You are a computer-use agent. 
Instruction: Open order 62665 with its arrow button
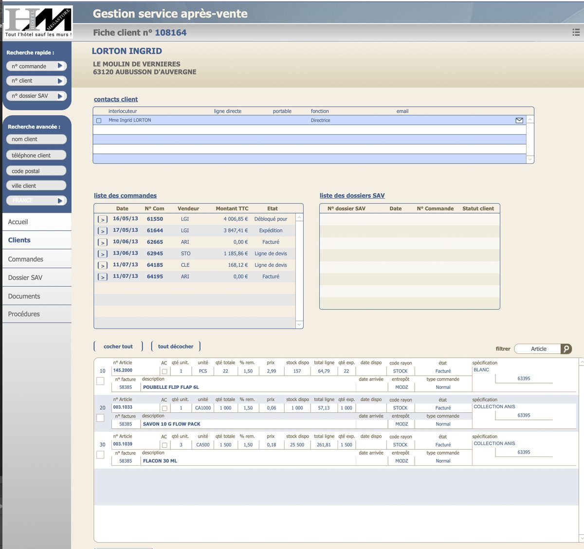(x=103, y=242)
